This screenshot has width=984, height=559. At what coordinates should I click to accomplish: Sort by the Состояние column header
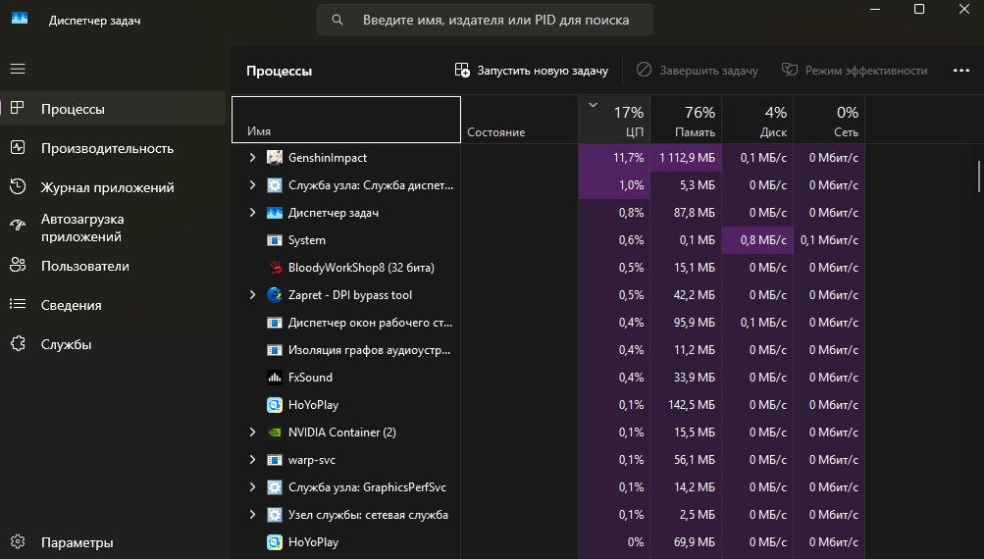(x=520, y=120)
